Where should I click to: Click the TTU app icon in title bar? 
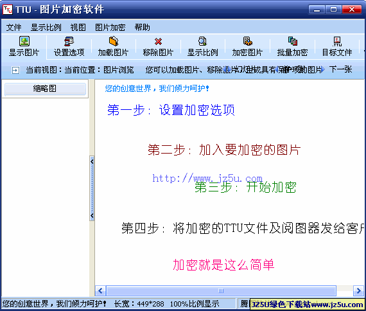pos(8,10)
